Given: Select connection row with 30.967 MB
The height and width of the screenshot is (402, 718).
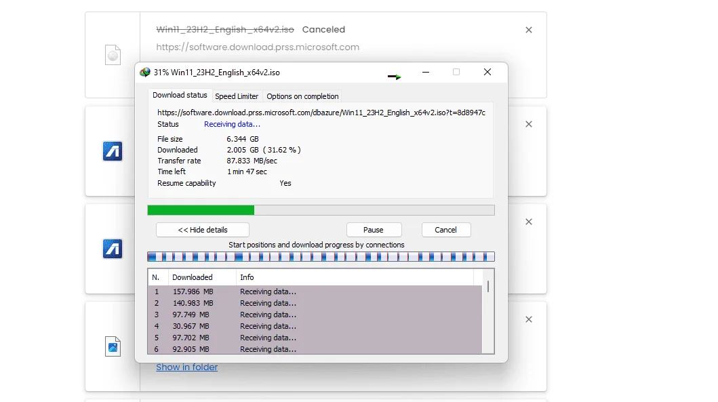Looking at the screenshot, I should [x=315, y=326].
